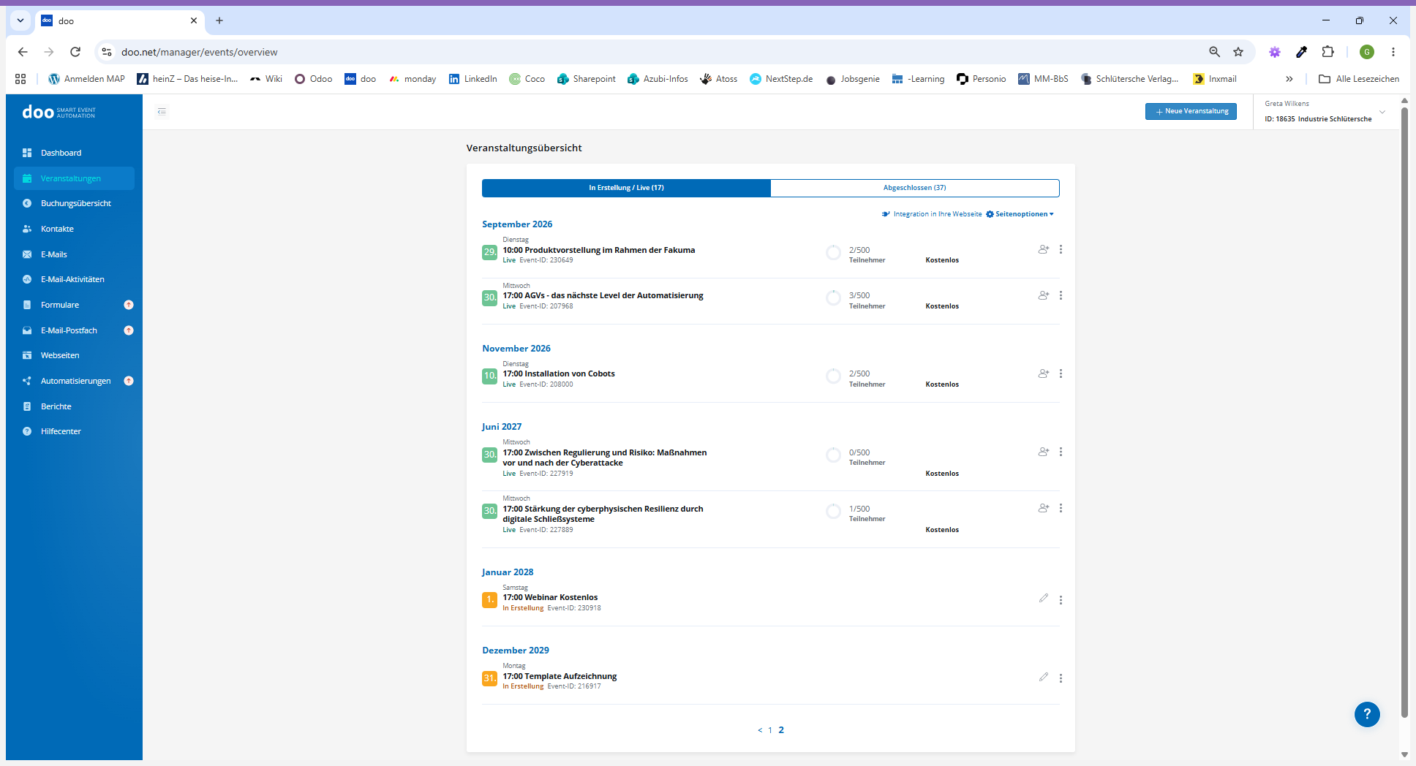Image resolution: width=1416 pixels, height=766 pixels.
Task: Reload the page in the browser
Action: point(75,52)
